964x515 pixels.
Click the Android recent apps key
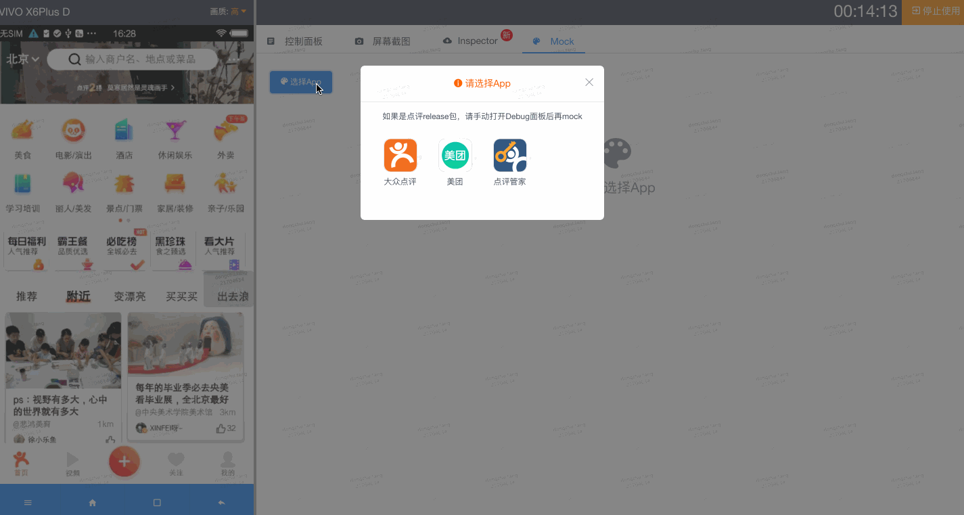coord(157,503)
